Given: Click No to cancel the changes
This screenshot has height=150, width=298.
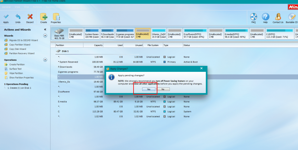Looking at the screenshot, I should point(163,89).
